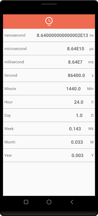The image size is (98, 216).
Task: Select the Minute row label
Action: [x=10, y=89]
